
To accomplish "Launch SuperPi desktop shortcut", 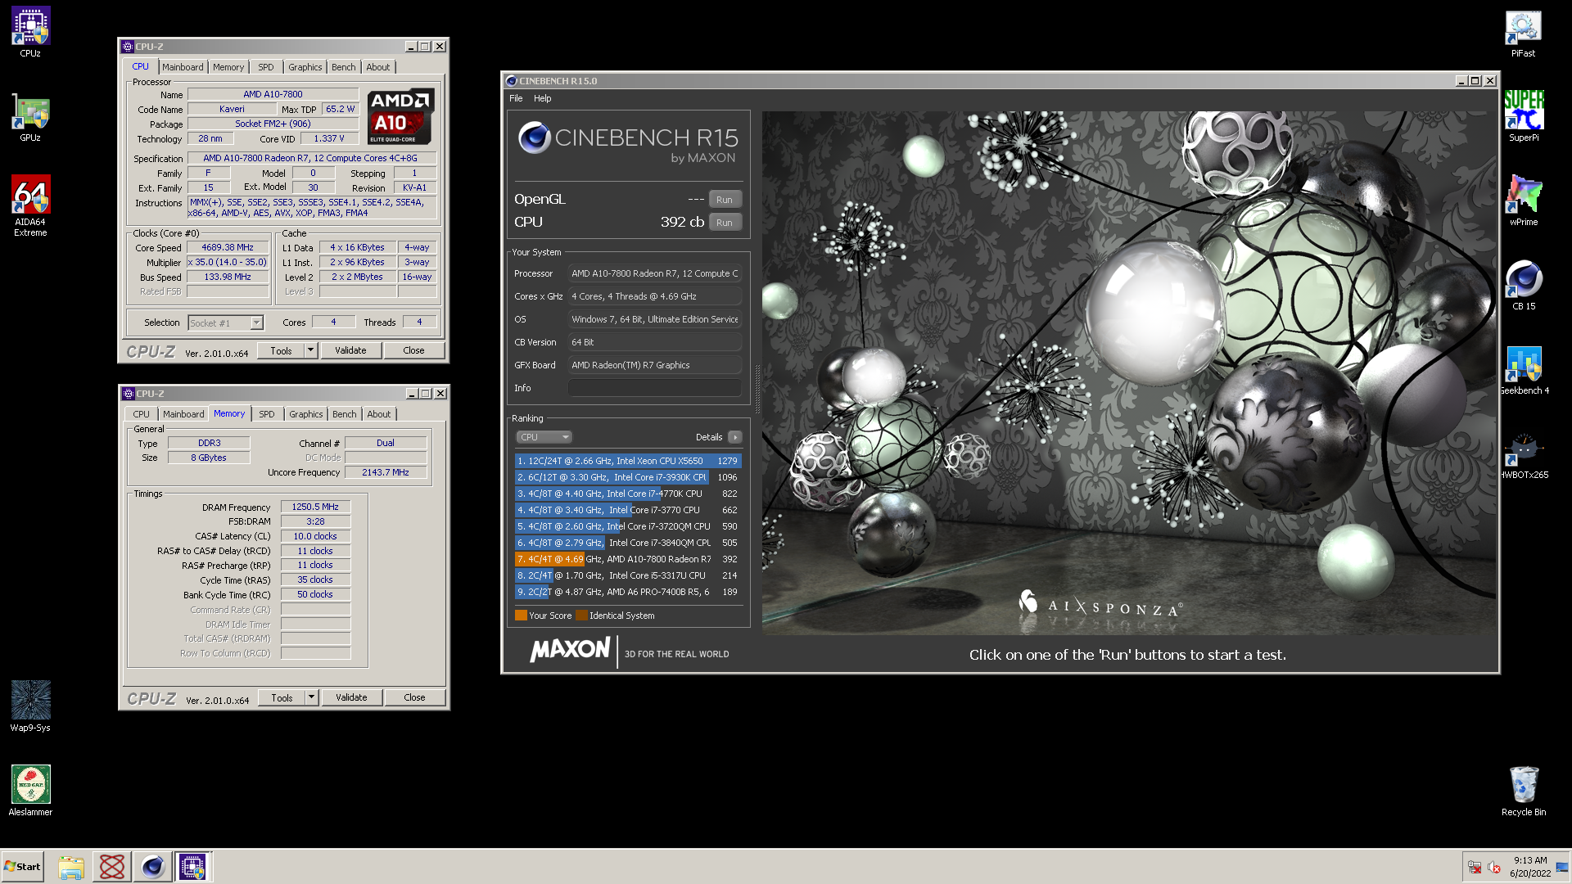I will click(x=1523, y=117).
